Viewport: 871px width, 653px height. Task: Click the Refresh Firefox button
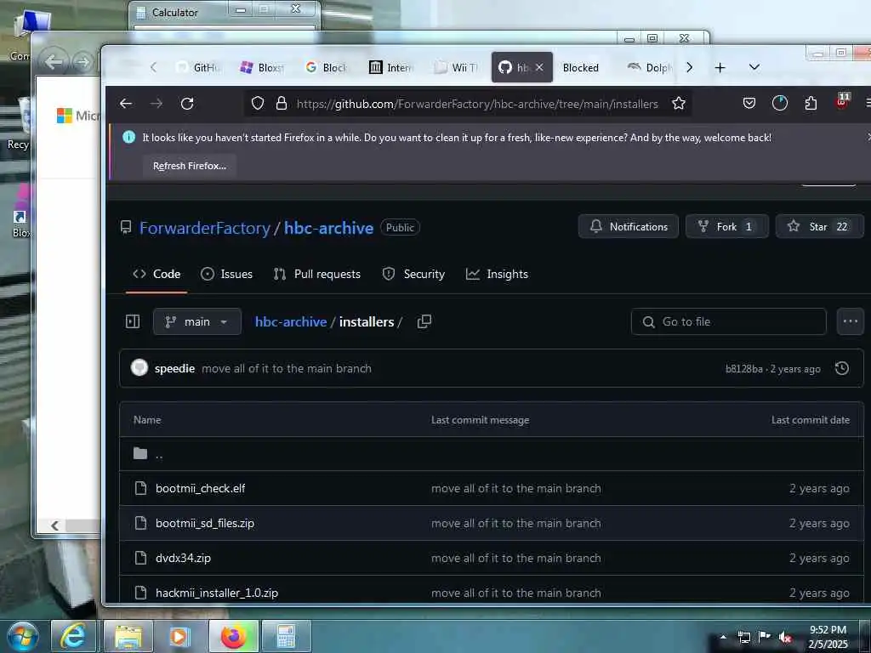click(x=190, y=166)
